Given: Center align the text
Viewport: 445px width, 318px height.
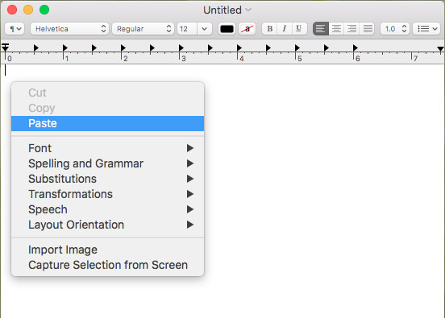Looking at the screenshot, I should pyautogui.click(x=336, y=29).
